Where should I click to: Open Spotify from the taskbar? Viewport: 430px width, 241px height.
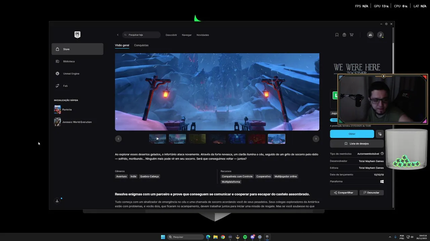[x=245, y=237]
